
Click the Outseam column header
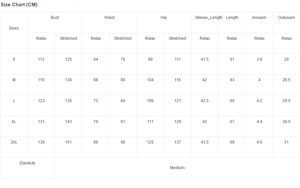coord(286,18)
